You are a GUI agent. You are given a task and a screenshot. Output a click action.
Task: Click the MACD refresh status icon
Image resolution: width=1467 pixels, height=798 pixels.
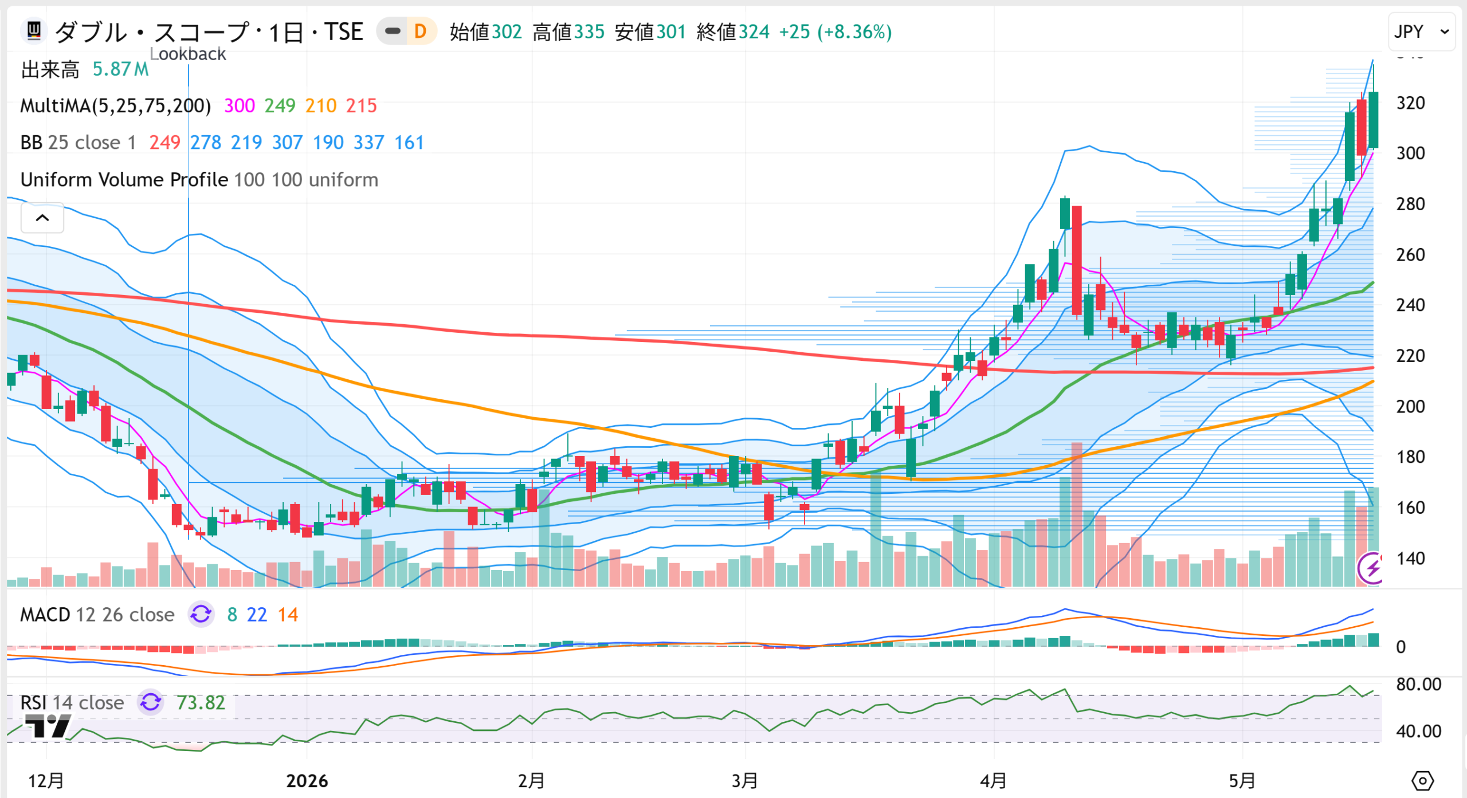[x=201, y=614]
